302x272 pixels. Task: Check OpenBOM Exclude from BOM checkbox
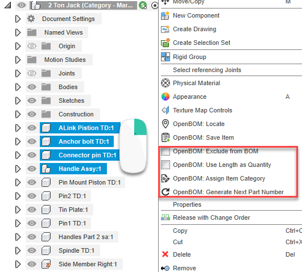166,151
